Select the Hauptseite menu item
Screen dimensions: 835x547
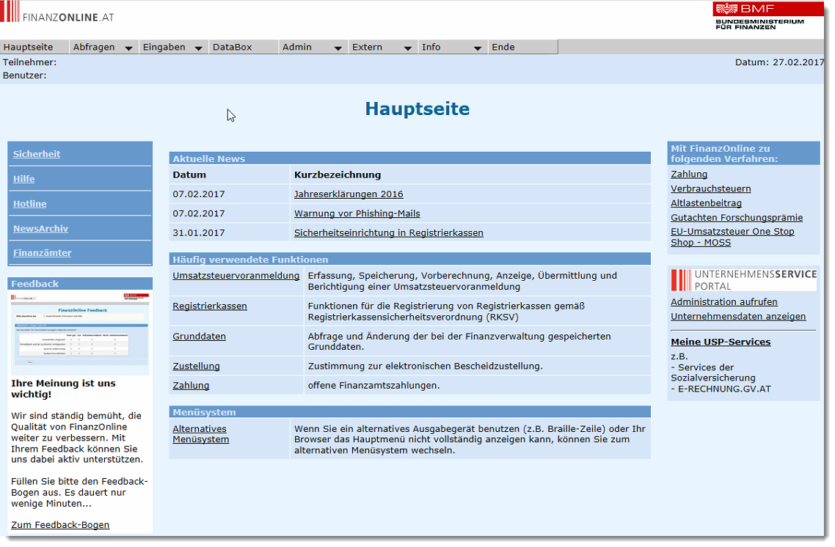(29, 47)
